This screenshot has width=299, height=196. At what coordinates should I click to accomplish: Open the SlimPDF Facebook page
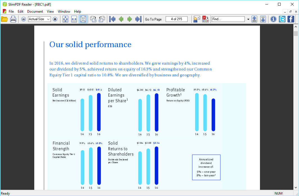(291, 19)
